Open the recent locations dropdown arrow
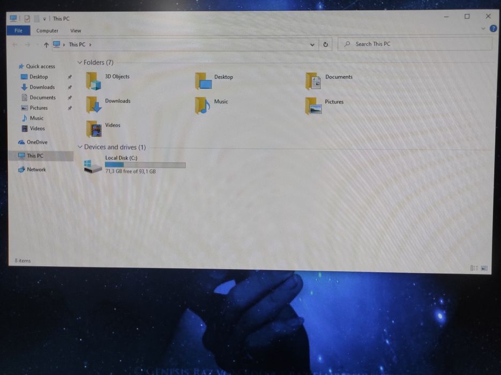This screenshot has width=501, height=375. pyautogui.click(x=38, y=44)
